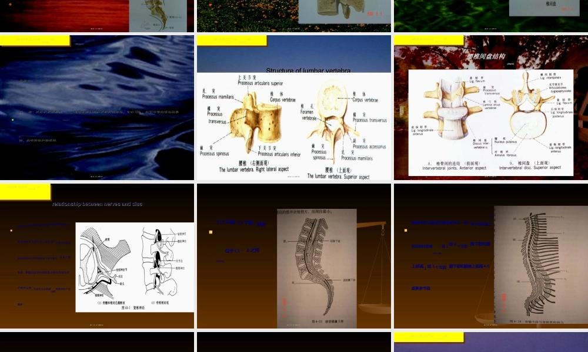Select the bottom-right slide with yellow title bar
This screenshot has height=352, width=588.
point(490,342)
